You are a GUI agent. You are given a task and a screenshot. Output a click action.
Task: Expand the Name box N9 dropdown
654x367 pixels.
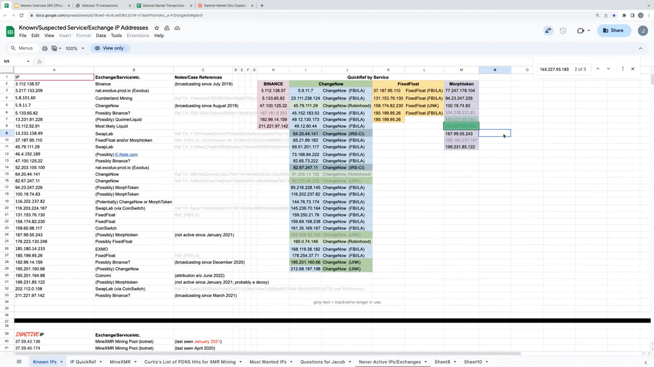[28, 61]
